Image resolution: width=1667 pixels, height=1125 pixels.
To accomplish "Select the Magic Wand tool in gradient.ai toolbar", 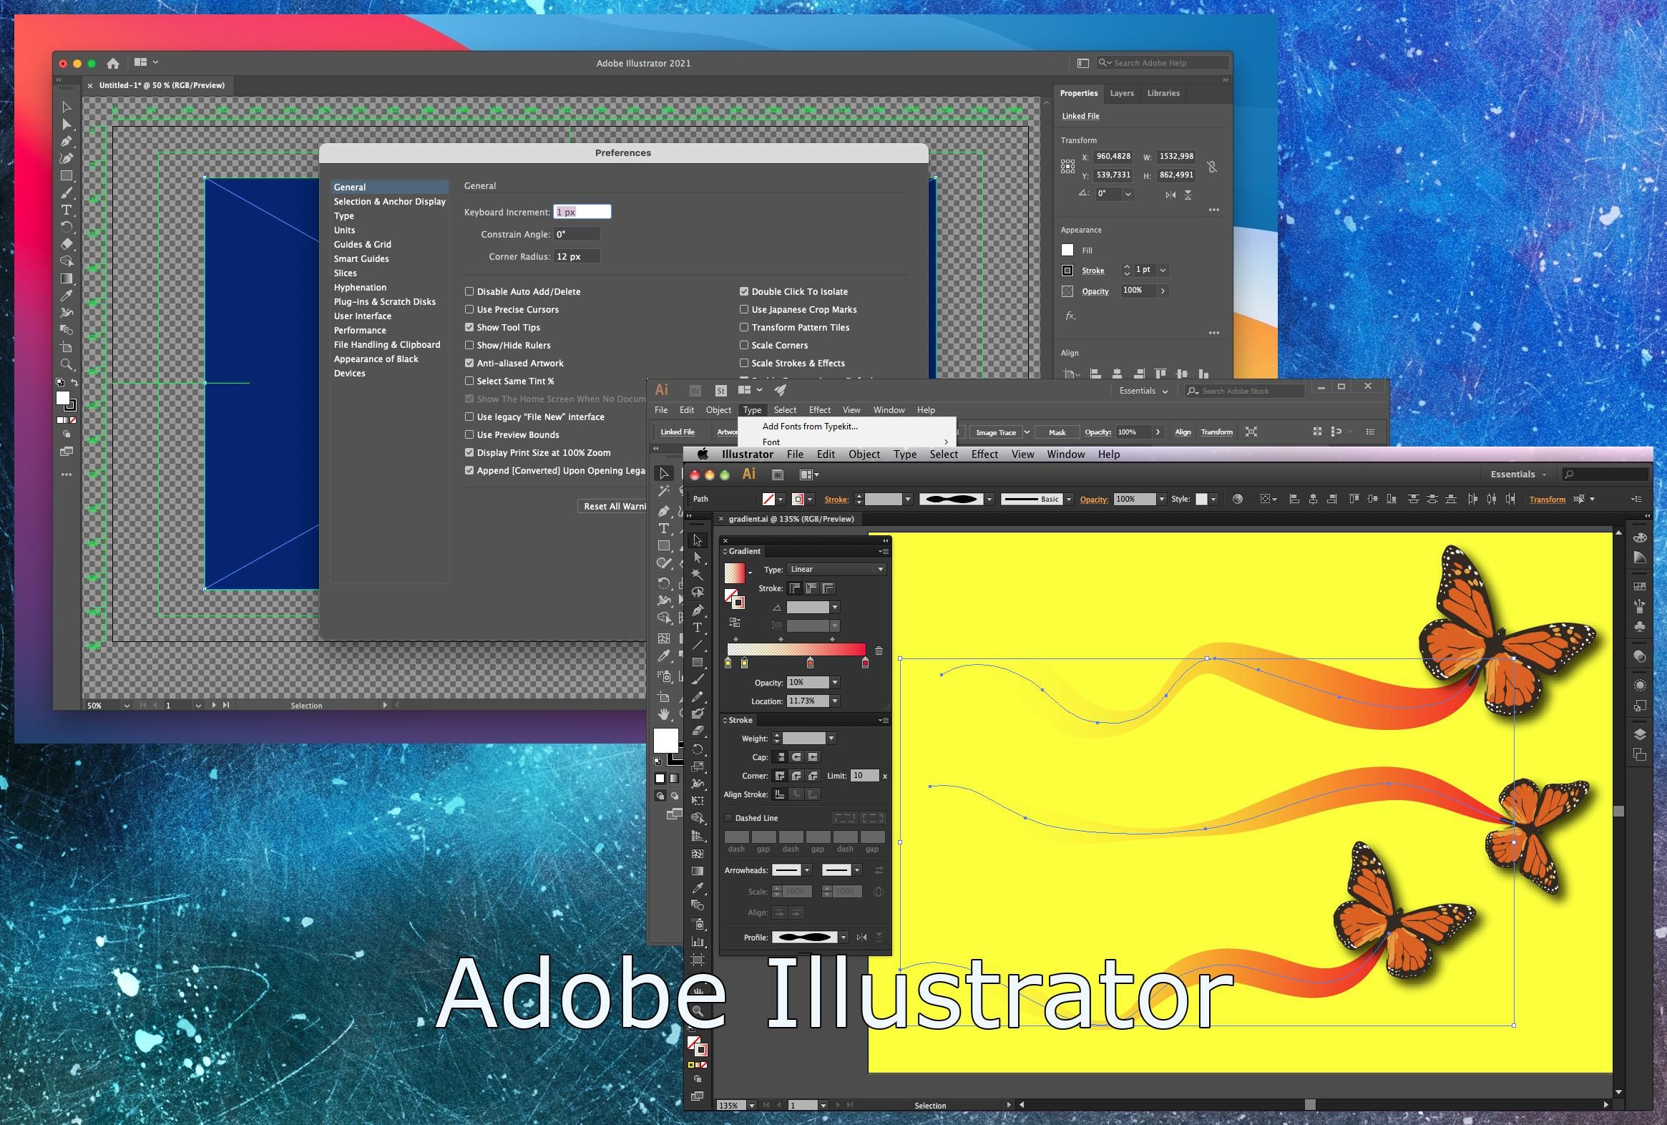I will [697, 575].
